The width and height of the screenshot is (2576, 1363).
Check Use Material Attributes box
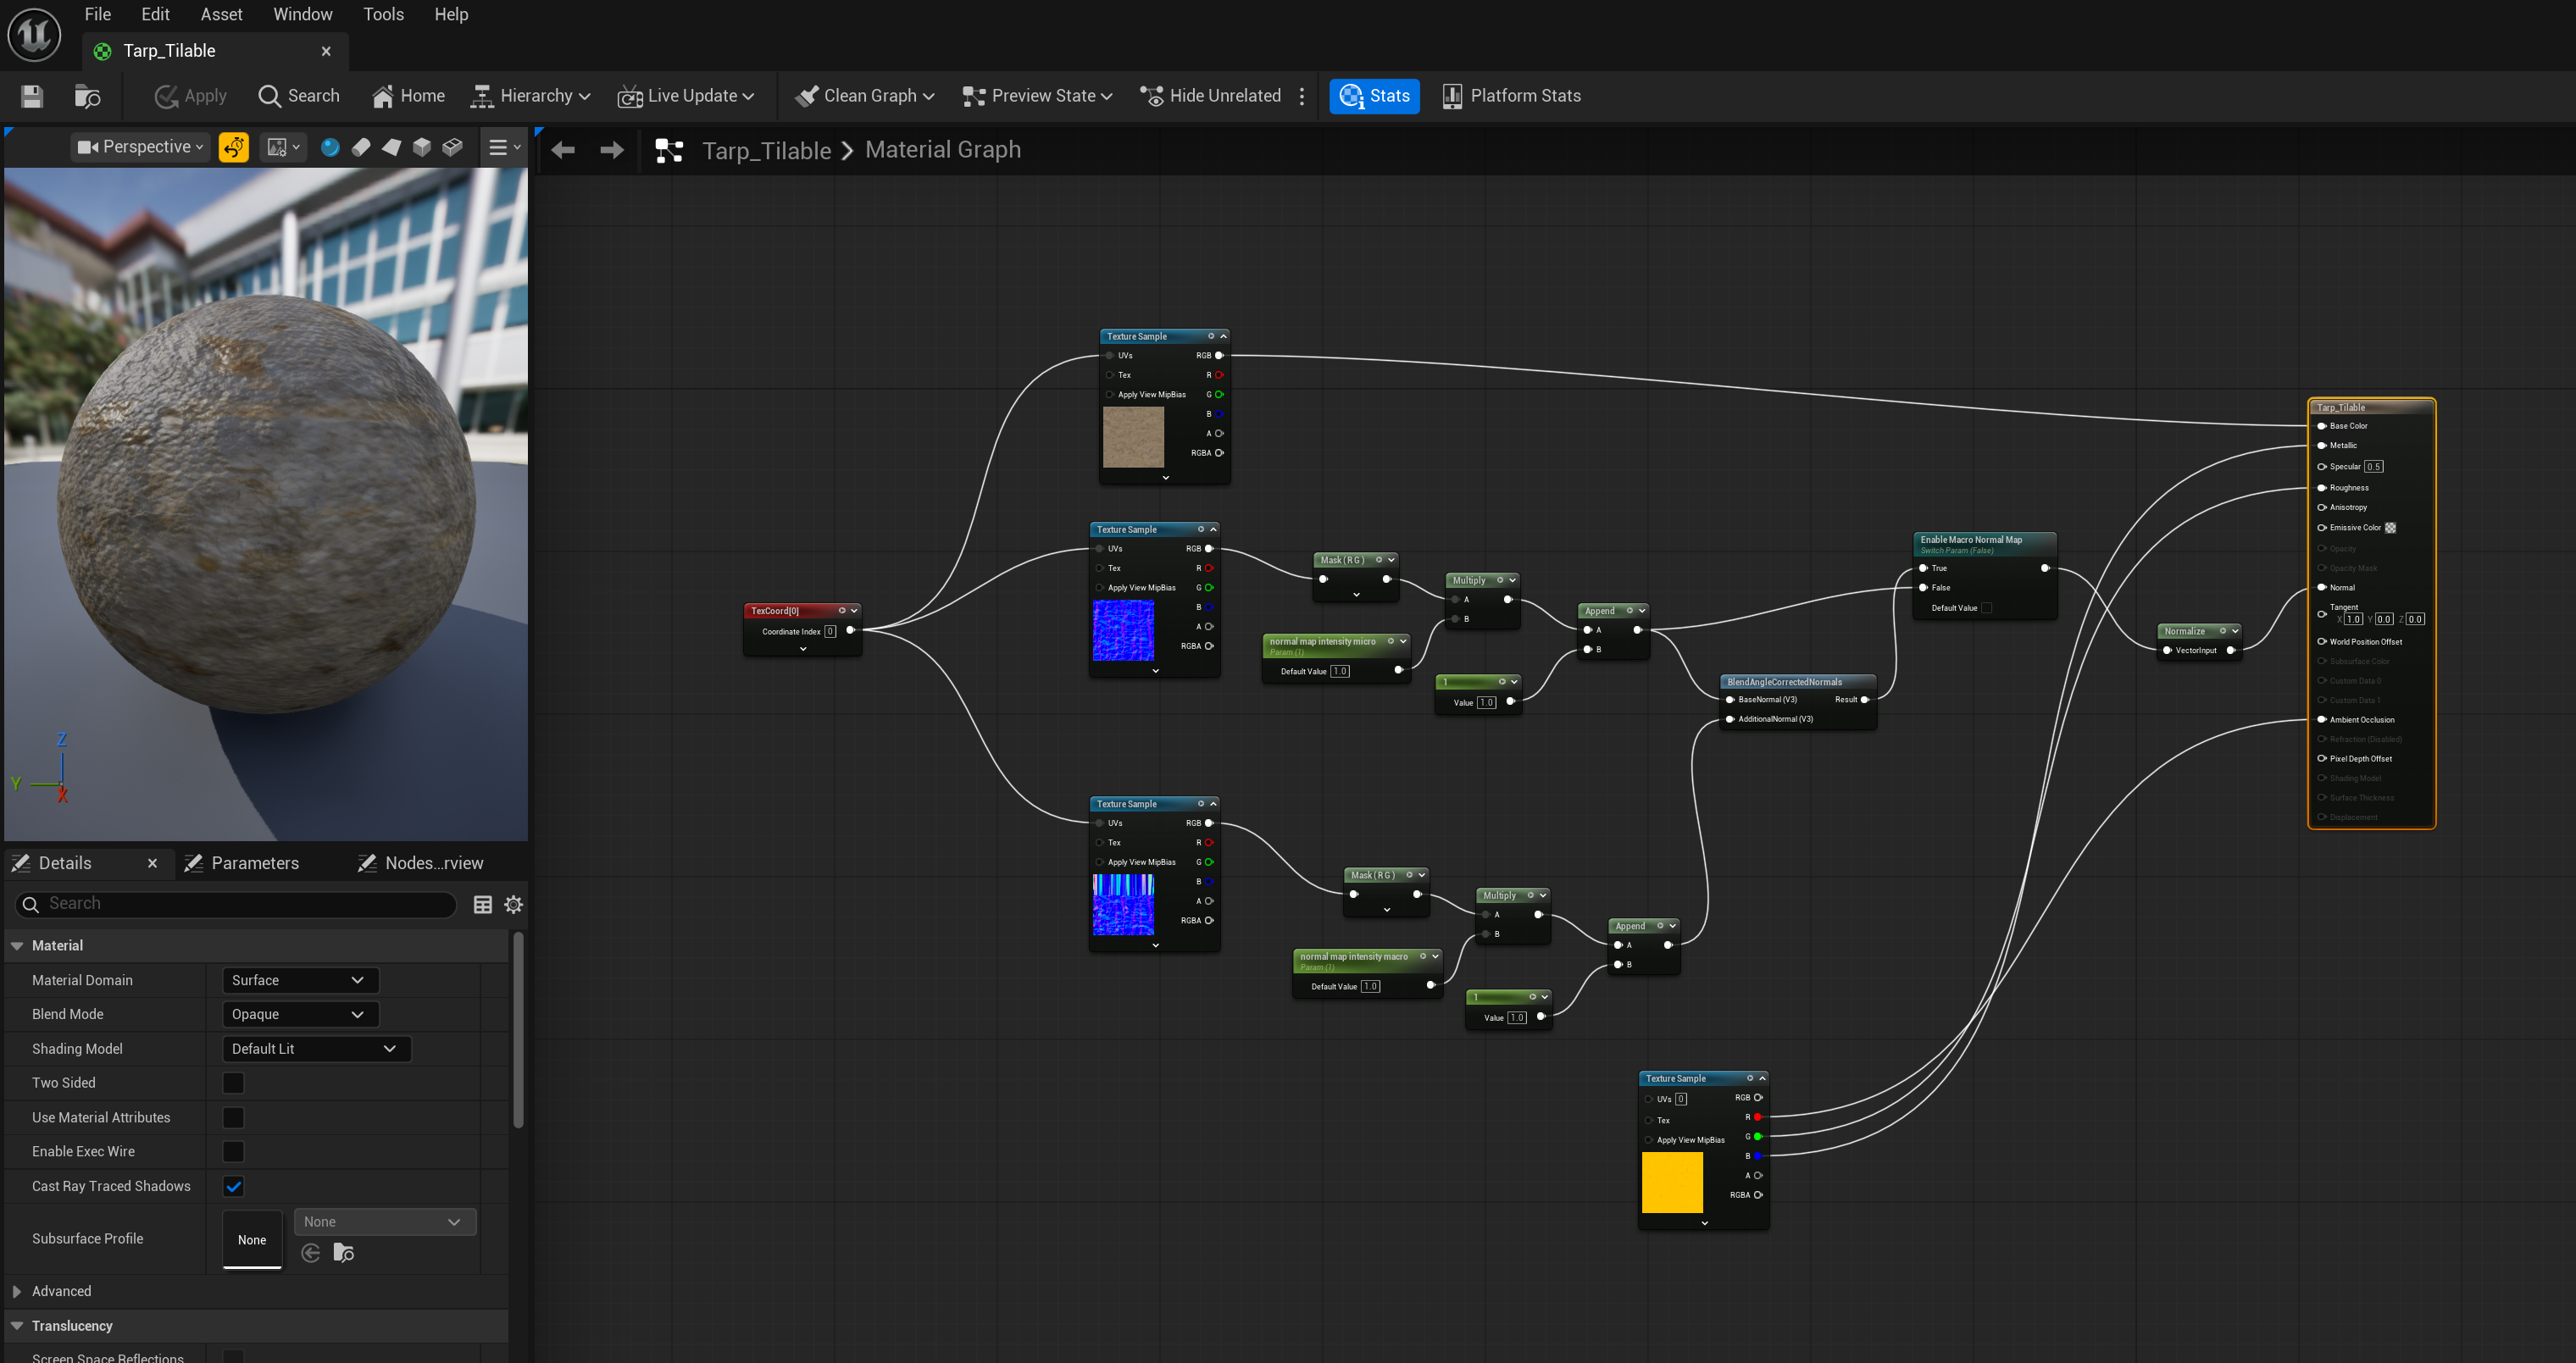[233, 1117]
